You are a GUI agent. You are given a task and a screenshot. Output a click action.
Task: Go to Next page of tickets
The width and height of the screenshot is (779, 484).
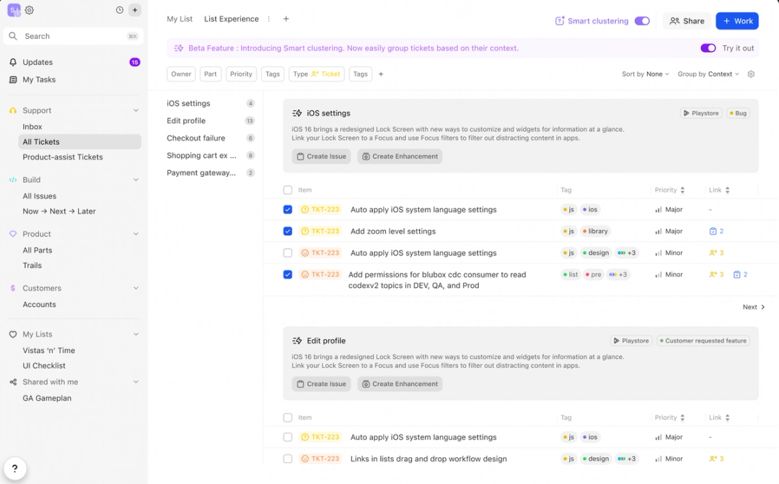(754, 307)
